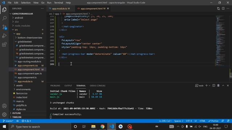232x130 pixels.
Task: Close the app.component.html tab
Action: 108,9
